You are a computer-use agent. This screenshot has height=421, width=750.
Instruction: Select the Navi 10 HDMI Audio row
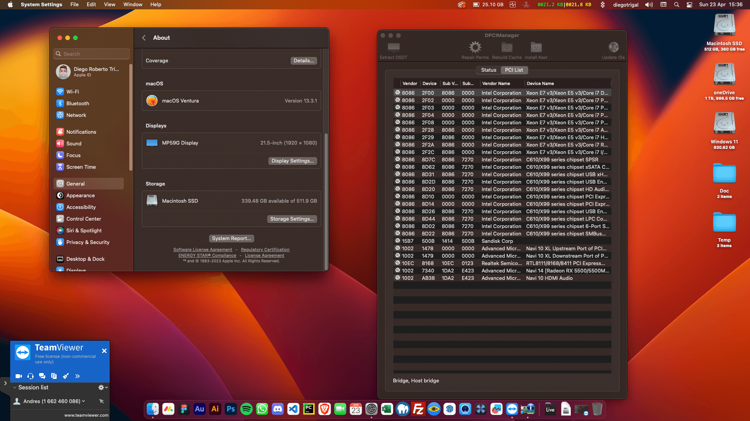point(502,278)
